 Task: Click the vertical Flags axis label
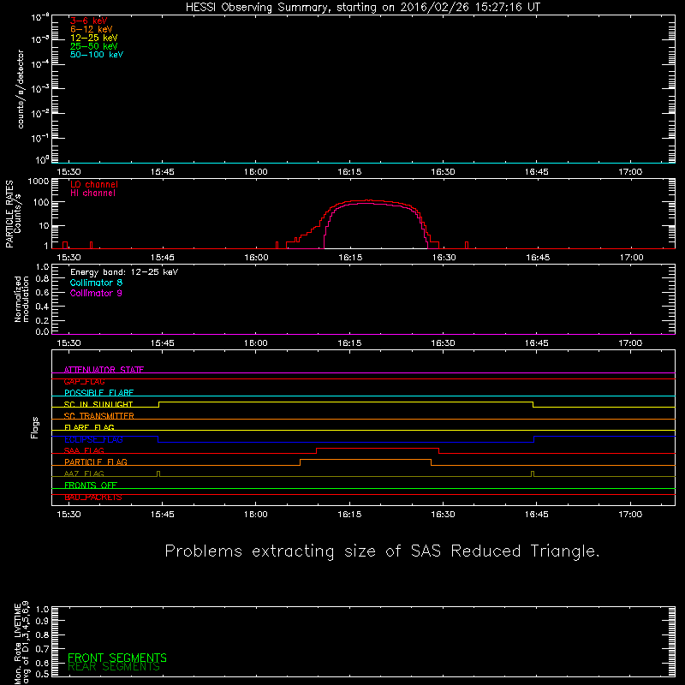click(x=35, y=428)
